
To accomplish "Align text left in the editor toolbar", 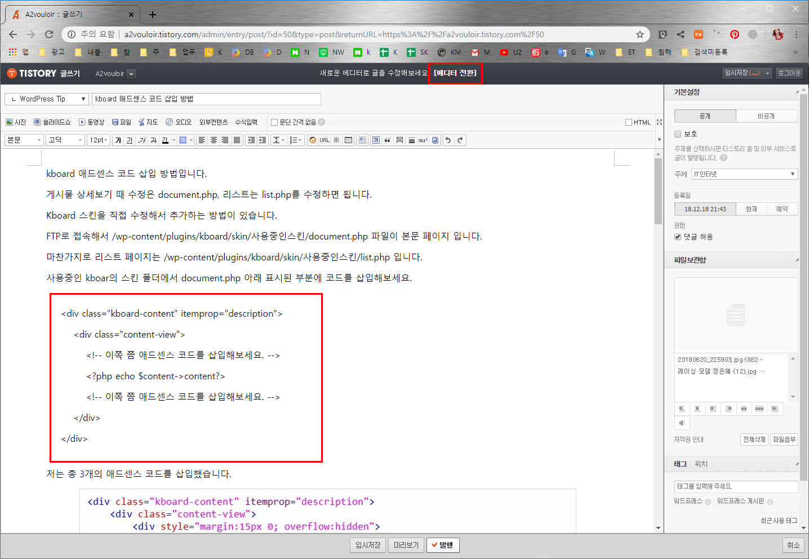I will (202, 140).
